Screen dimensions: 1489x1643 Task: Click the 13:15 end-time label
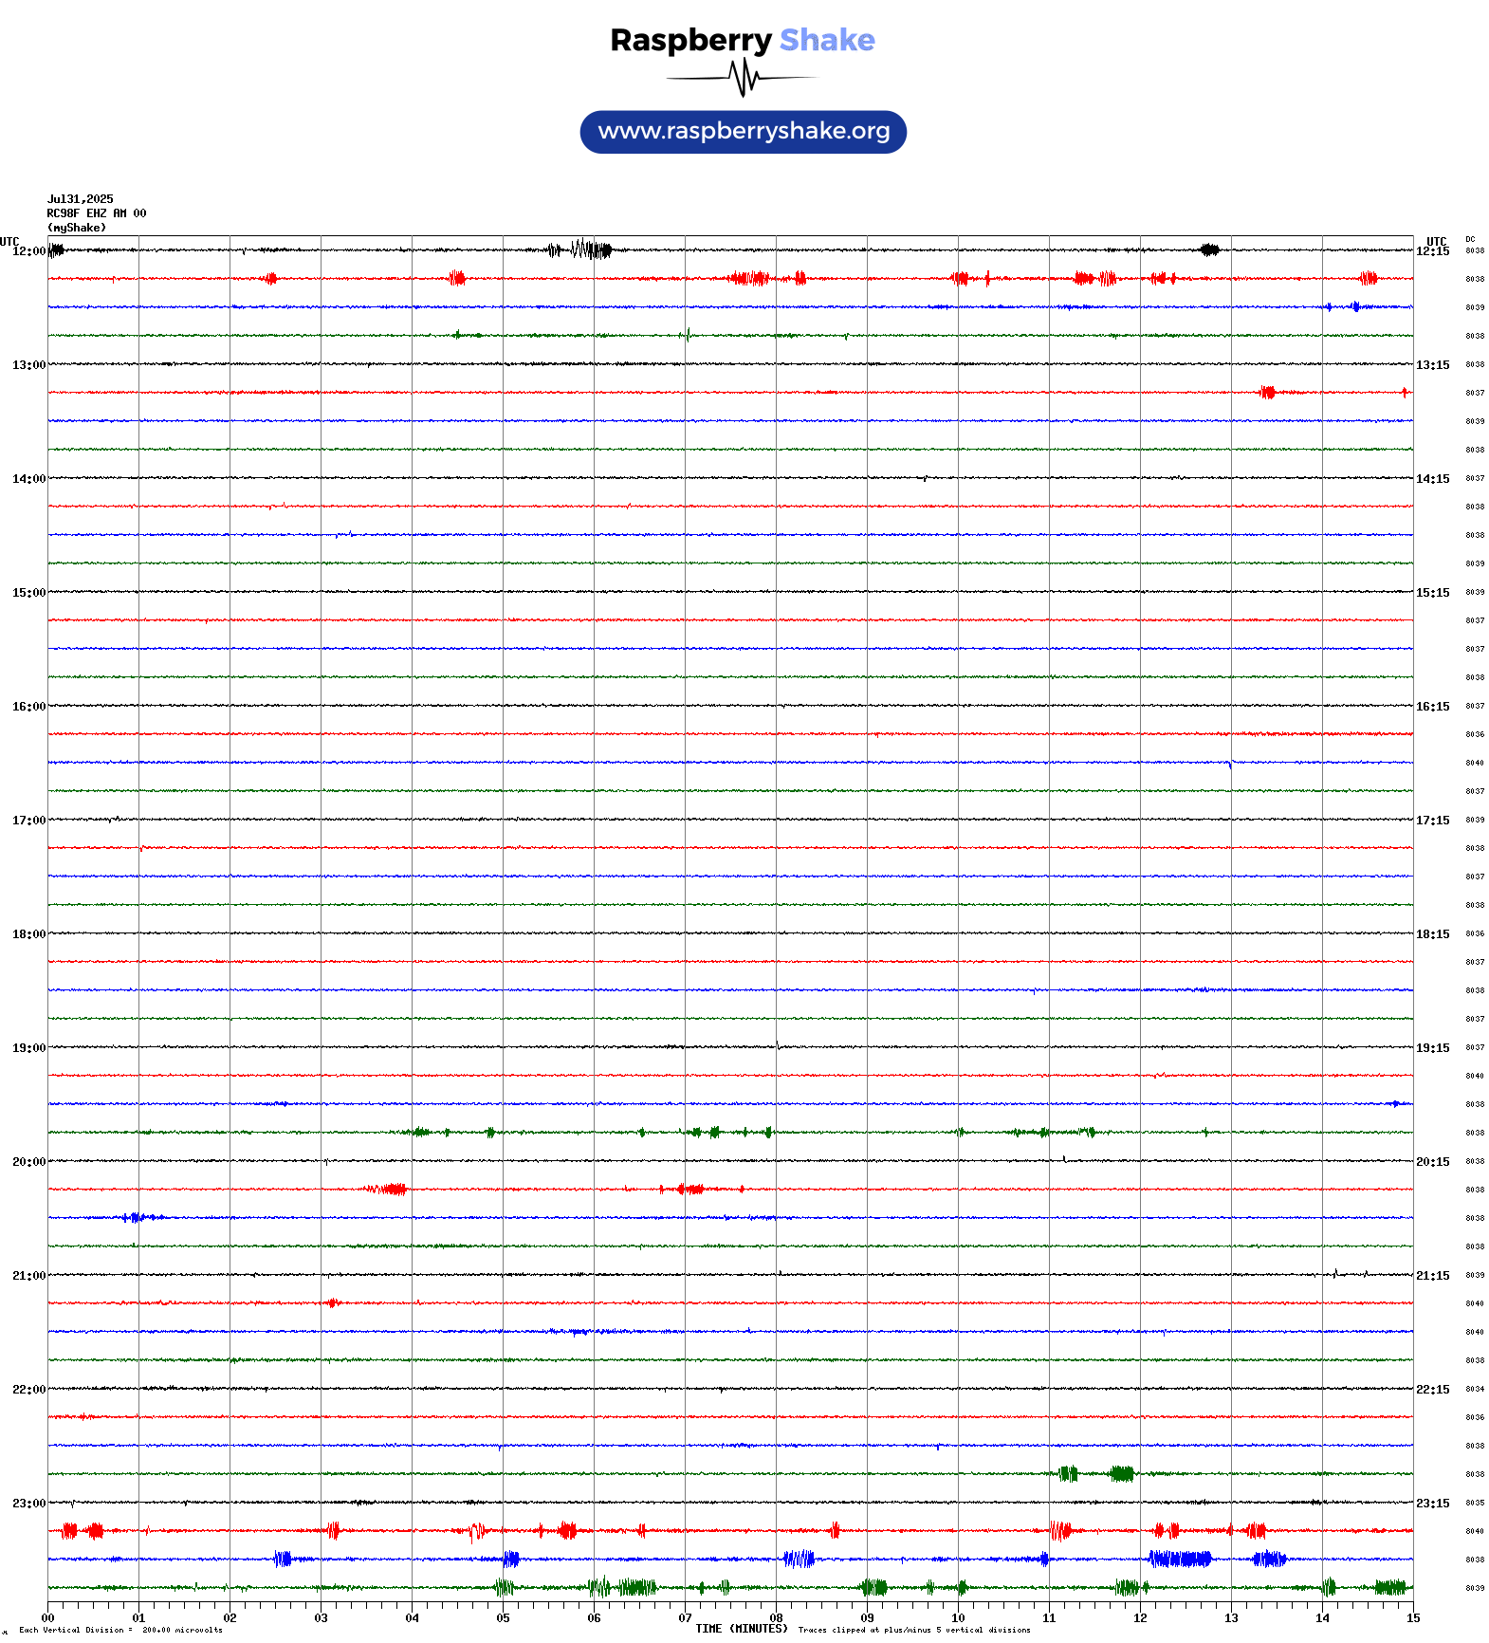pyautogui.click(x=1433, y=365)
